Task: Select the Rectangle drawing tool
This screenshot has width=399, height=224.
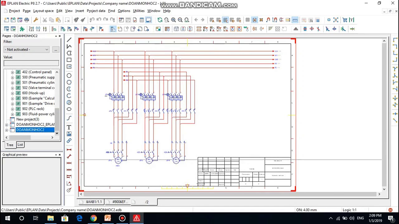Action: (x=69, y=60)
